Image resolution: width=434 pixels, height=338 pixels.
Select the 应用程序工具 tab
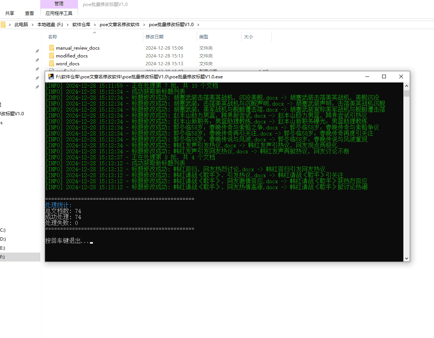click(59, 13)
